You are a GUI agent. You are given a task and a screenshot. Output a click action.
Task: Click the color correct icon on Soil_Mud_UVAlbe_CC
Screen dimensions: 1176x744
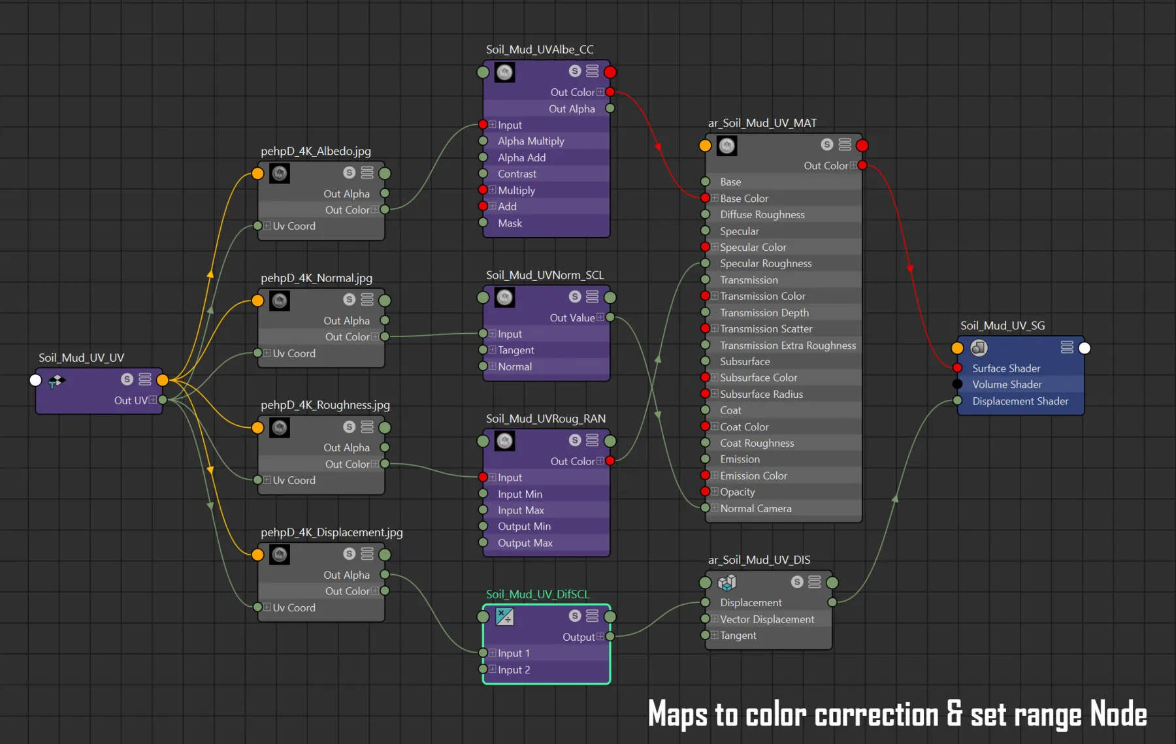(x=504, y=72)
